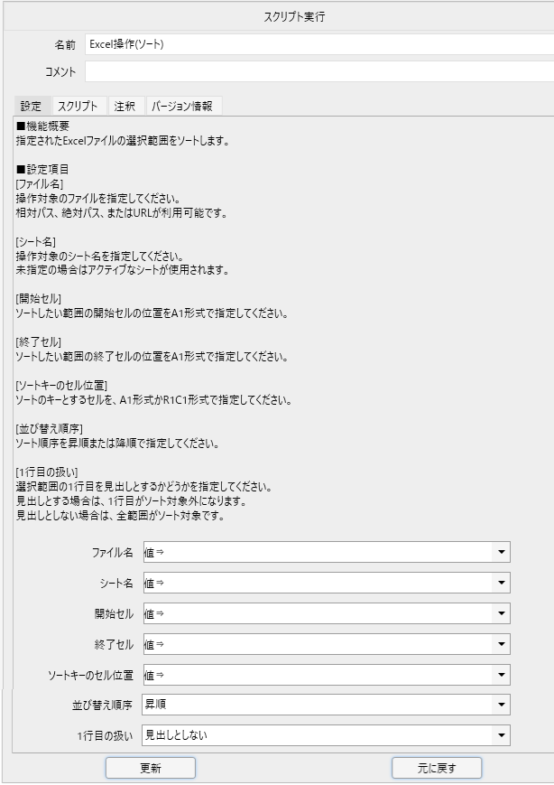Expand the ファイル名 dropdown arrow
This screenshot has height=785, width=554.
[x=501, y=553]
